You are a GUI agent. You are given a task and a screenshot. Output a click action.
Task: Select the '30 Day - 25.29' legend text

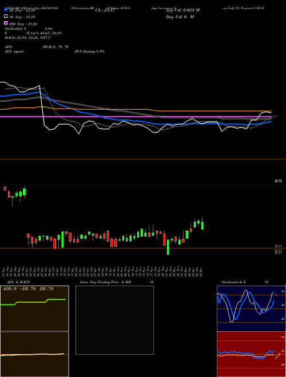point(22,17)
